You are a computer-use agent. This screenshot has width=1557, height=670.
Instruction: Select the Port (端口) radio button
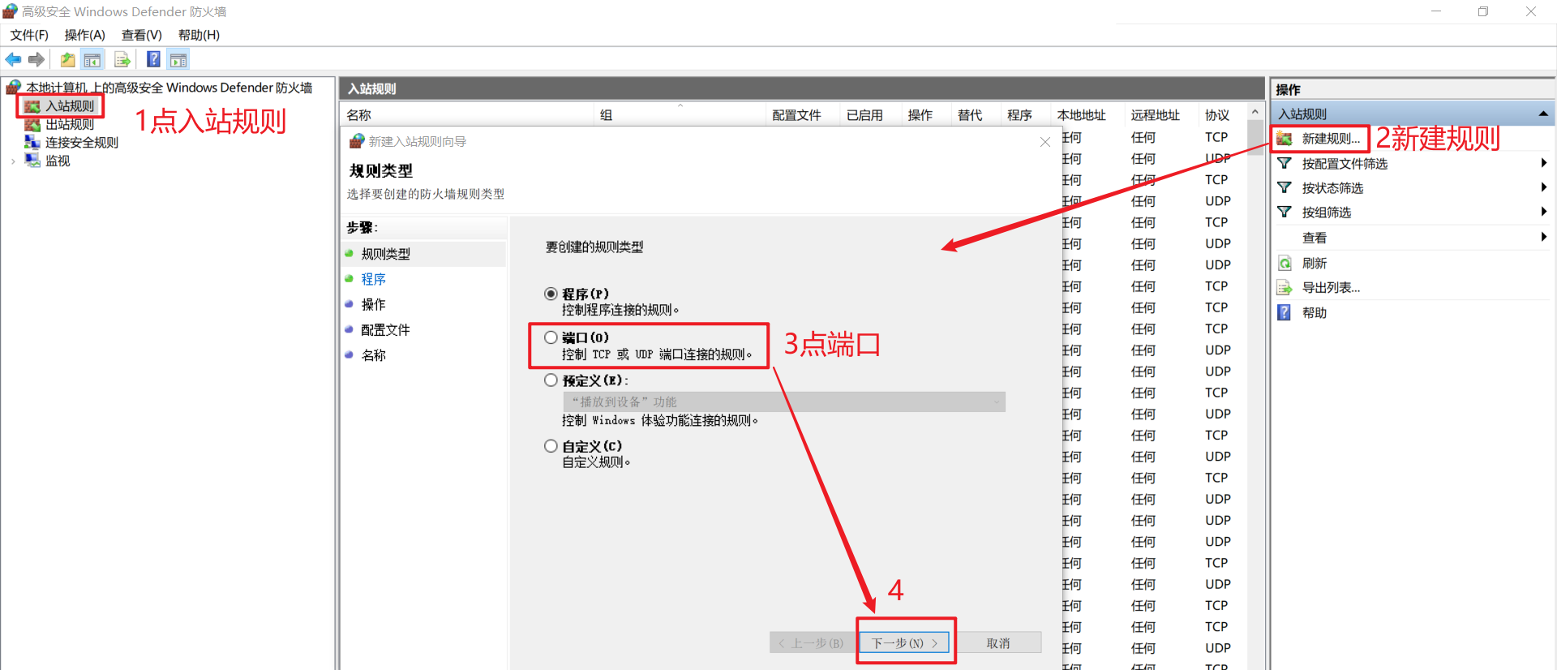(x=551, y=337)
